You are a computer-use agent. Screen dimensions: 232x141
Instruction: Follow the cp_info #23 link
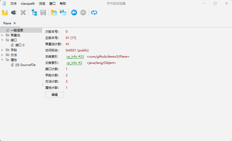[x=75, y=57]
